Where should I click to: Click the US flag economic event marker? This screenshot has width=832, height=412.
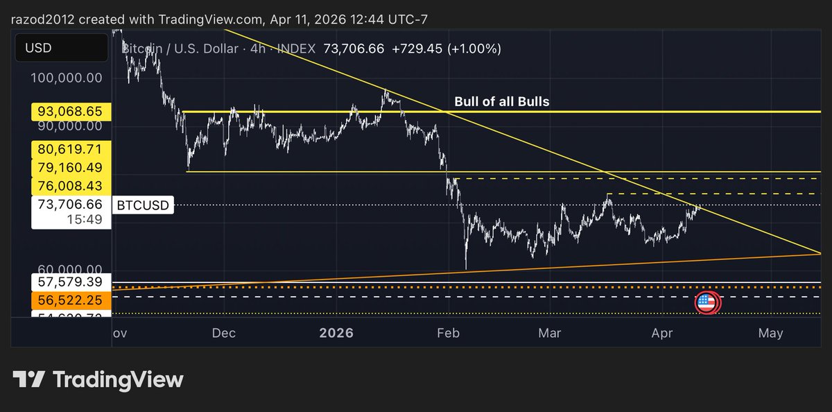pyautogui.click(x=707, y=302)
